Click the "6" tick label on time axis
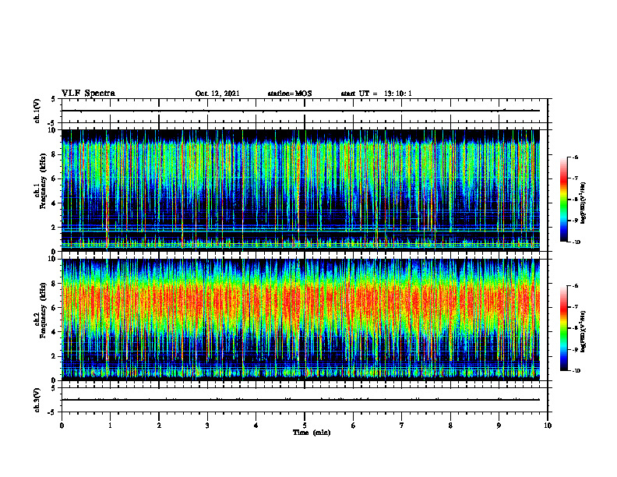The height and width of the screenshot is (477, 617). [x=354, y=426]
